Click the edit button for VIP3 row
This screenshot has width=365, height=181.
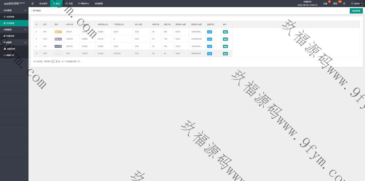[225, 46]
